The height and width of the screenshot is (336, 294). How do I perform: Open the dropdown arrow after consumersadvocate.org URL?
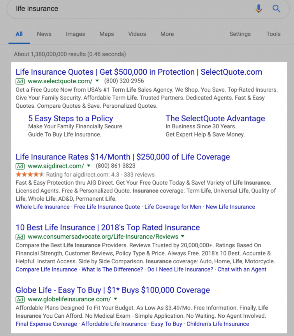[x=183, y=236]
